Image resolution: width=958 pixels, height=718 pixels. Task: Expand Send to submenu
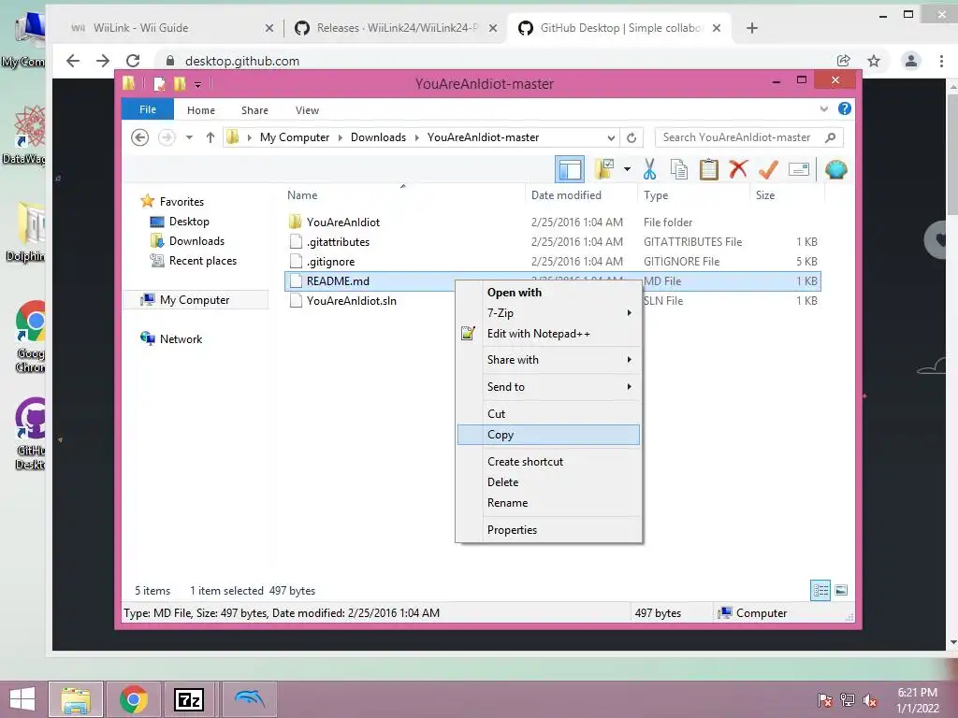(x=548, y=386)
